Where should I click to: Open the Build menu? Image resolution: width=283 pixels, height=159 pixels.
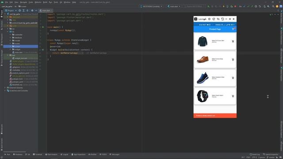tap(45, 2)
